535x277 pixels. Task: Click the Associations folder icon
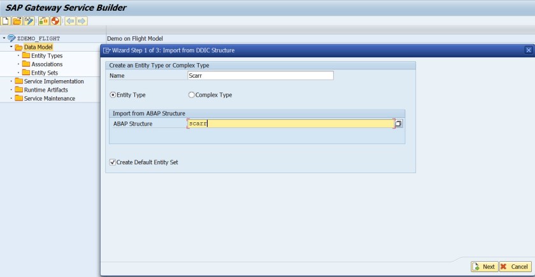point(26,64)
